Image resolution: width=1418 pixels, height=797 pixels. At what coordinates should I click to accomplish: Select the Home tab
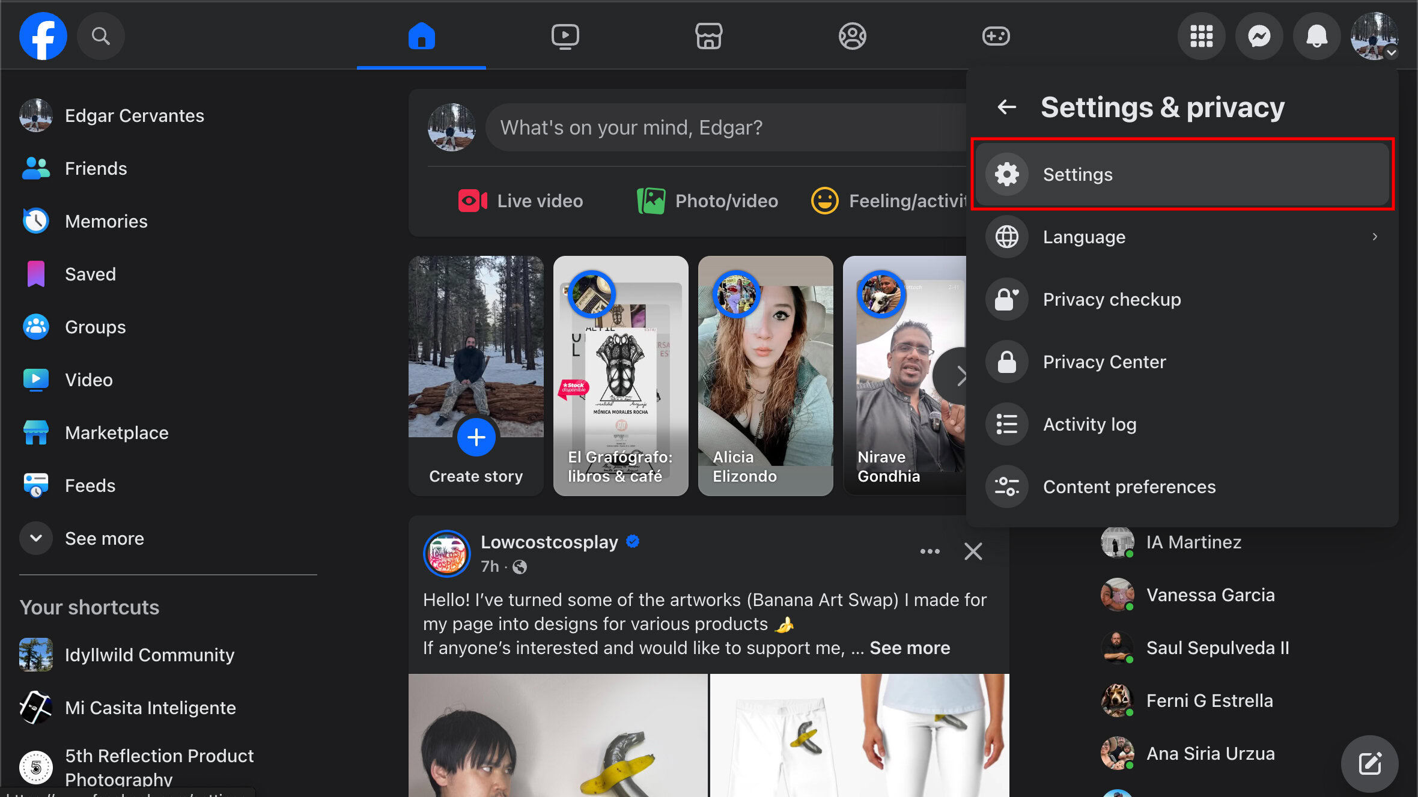point(421,36)
